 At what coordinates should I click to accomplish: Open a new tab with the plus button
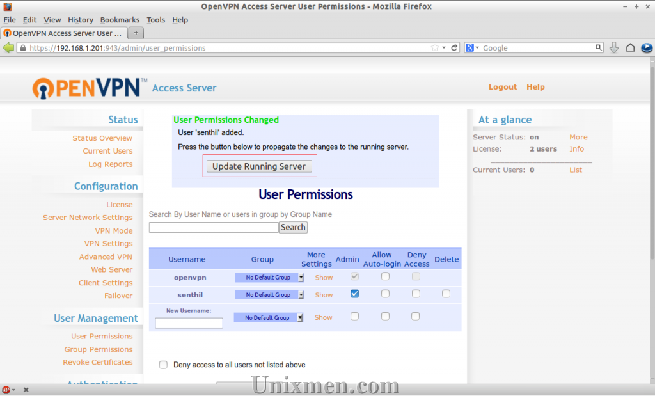[x=136, y=33]
